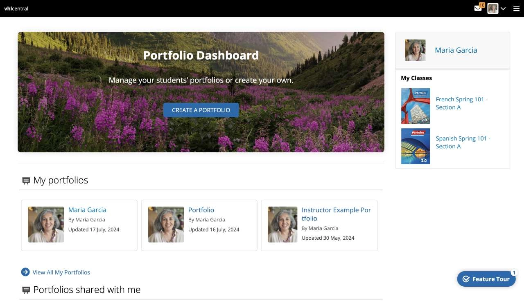The height and width of the screenshot is (301, 524).
Task: Open the Spanish Spring 101 Portales book cover
Action: pyautogui.click(x=415, y=146)
